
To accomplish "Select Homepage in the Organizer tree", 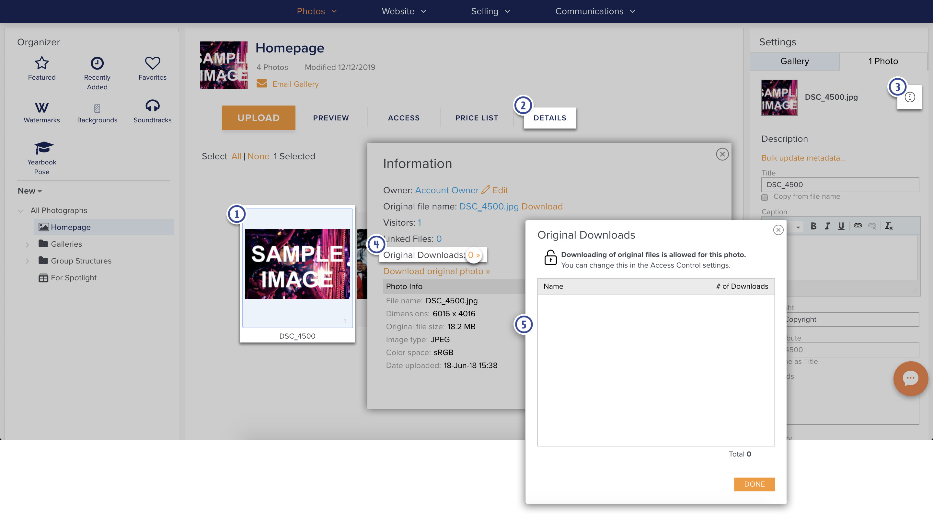I will [104, 227].
